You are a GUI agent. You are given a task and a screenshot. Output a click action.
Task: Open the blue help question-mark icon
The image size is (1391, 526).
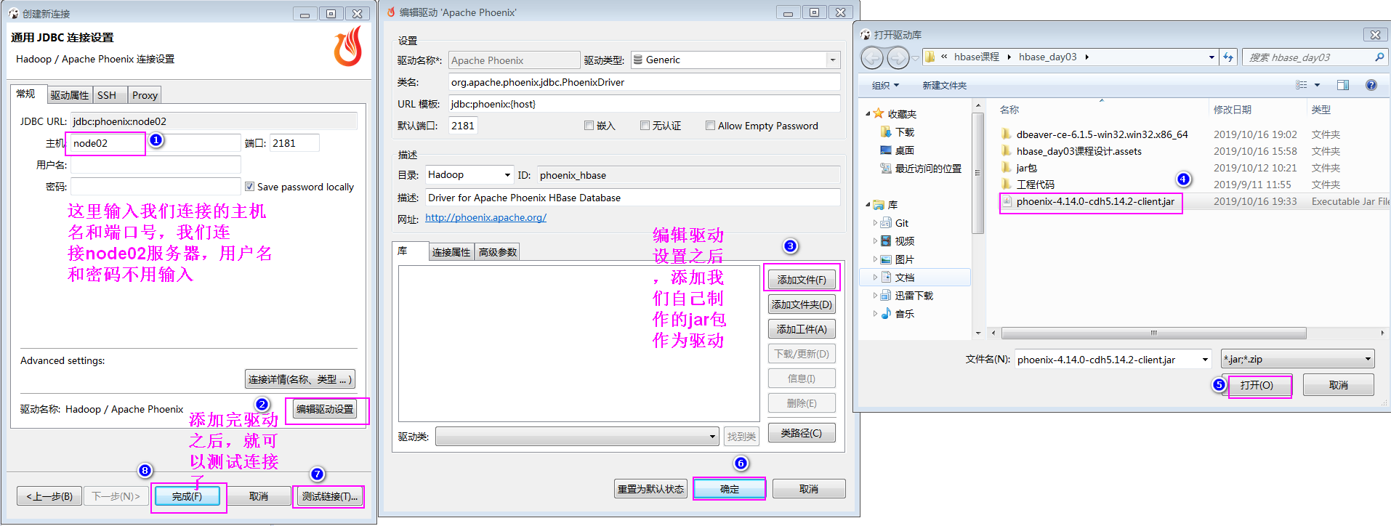[1371, 85]
